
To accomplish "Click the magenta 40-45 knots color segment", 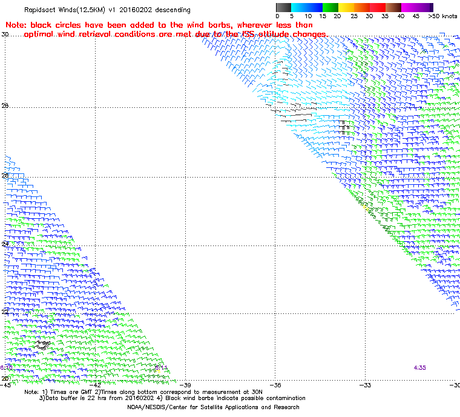I will (409, 7).
